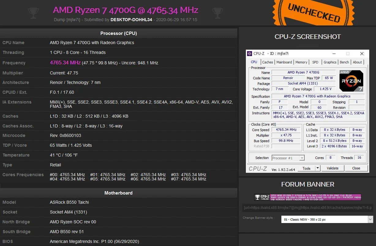The height and width of the screenshot is (246, 376).
Task: Click the Bus Speed 99.8 MHz field
Action: [x=286, y=141]
